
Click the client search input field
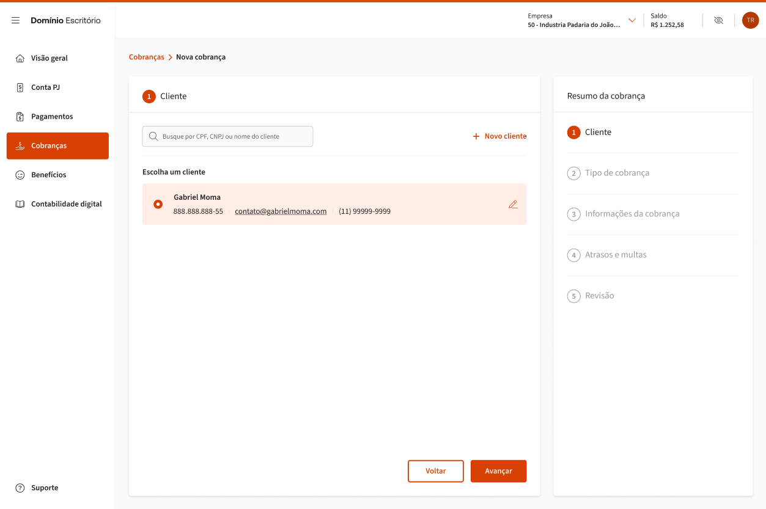pyautogui.click(x=227, y=136)
